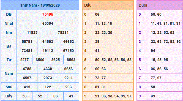183x101 pixels.
Task: Click number 41 in the Bảy row
Action: [x=71, y=96]
